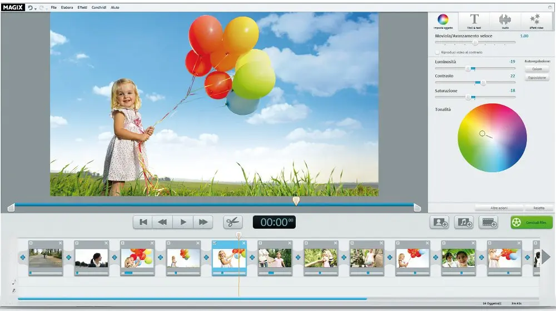Image resolution: width=556 pixels, height=311 pixels.
Task: Open the Effetti menu
Action: click(x=82, y=7)
